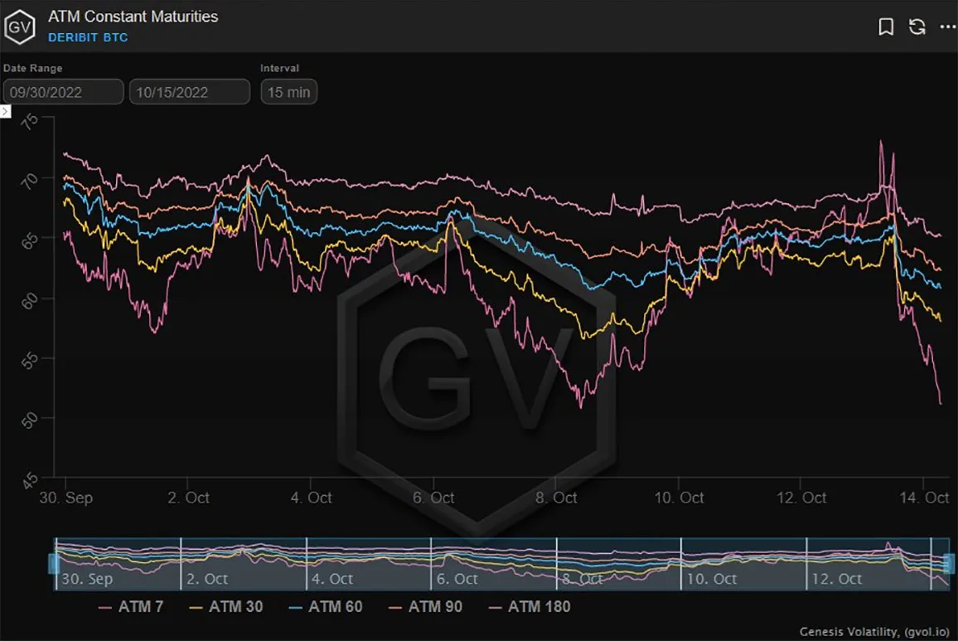Click the Date Range label

coord(33,68)
